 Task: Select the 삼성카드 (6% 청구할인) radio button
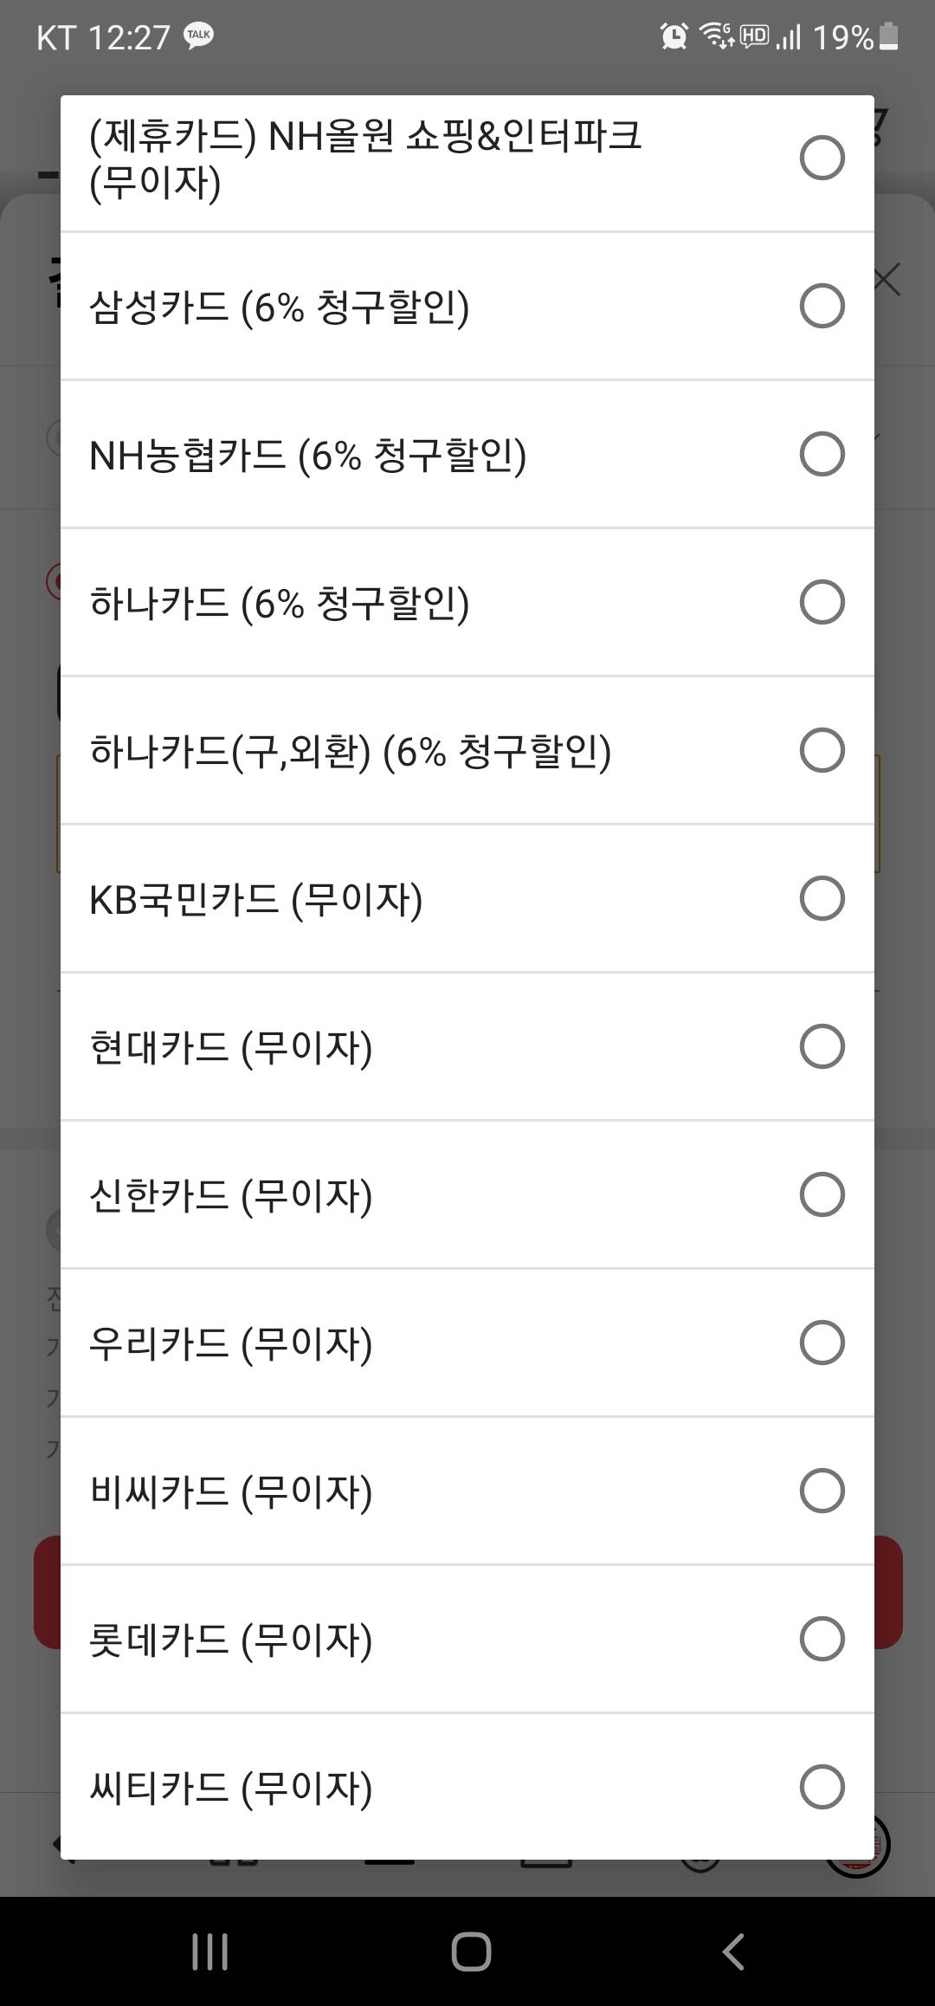tap(822, 306)
